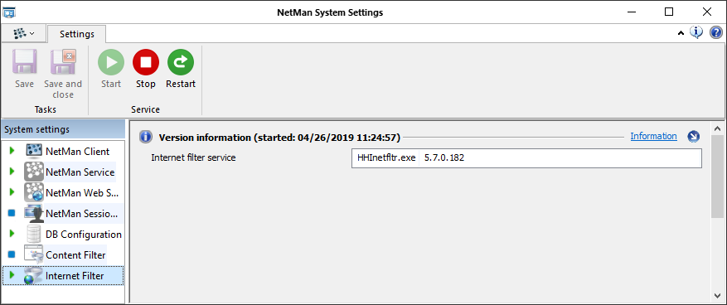
Task: Select the NetMan Service icon in sidebar
Action: [x=33, y=172]
